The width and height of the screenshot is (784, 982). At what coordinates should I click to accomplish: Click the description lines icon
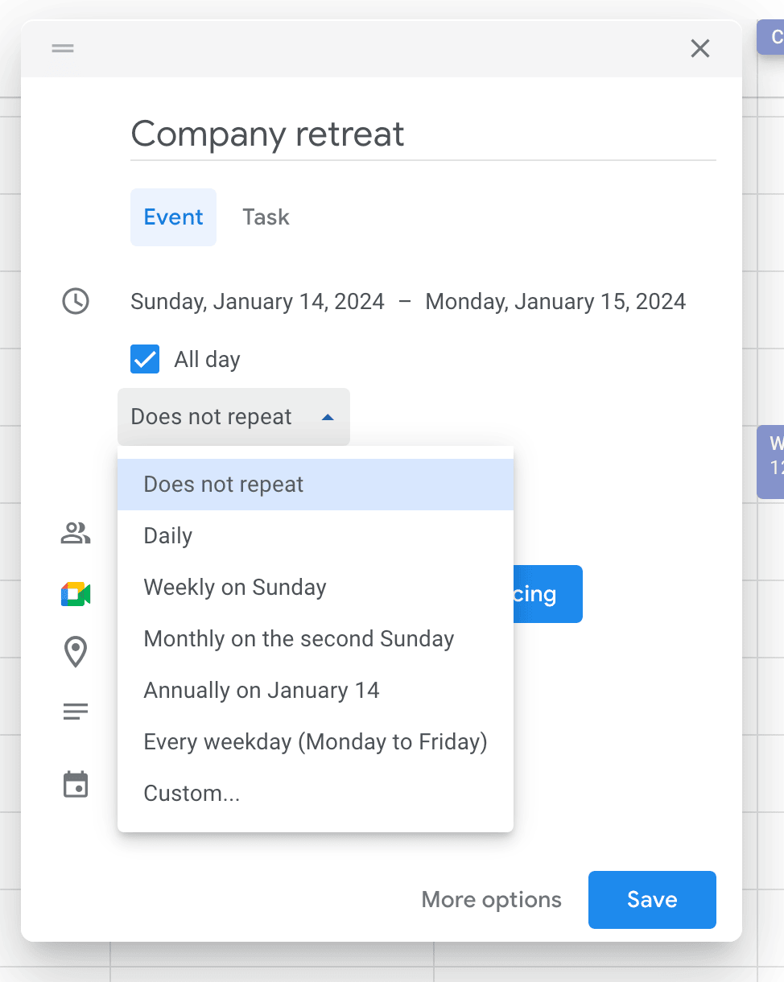click(76, 712)
